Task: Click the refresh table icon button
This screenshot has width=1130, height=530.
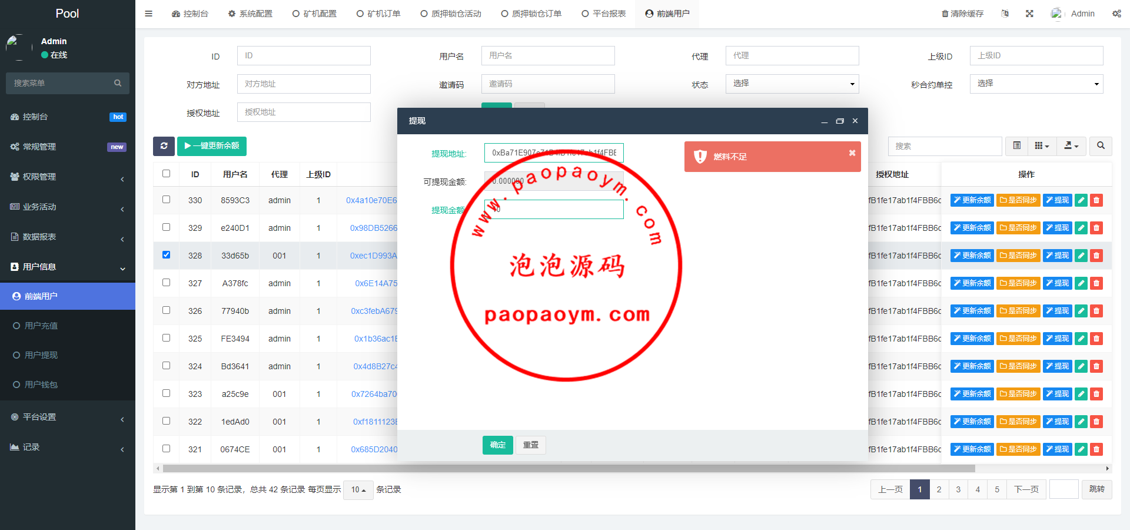Action: click(164, 146)
